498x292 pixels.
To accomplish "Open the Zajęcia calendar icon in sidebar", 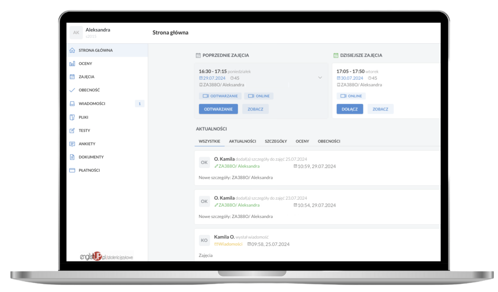I will click(x=72, y=77).
